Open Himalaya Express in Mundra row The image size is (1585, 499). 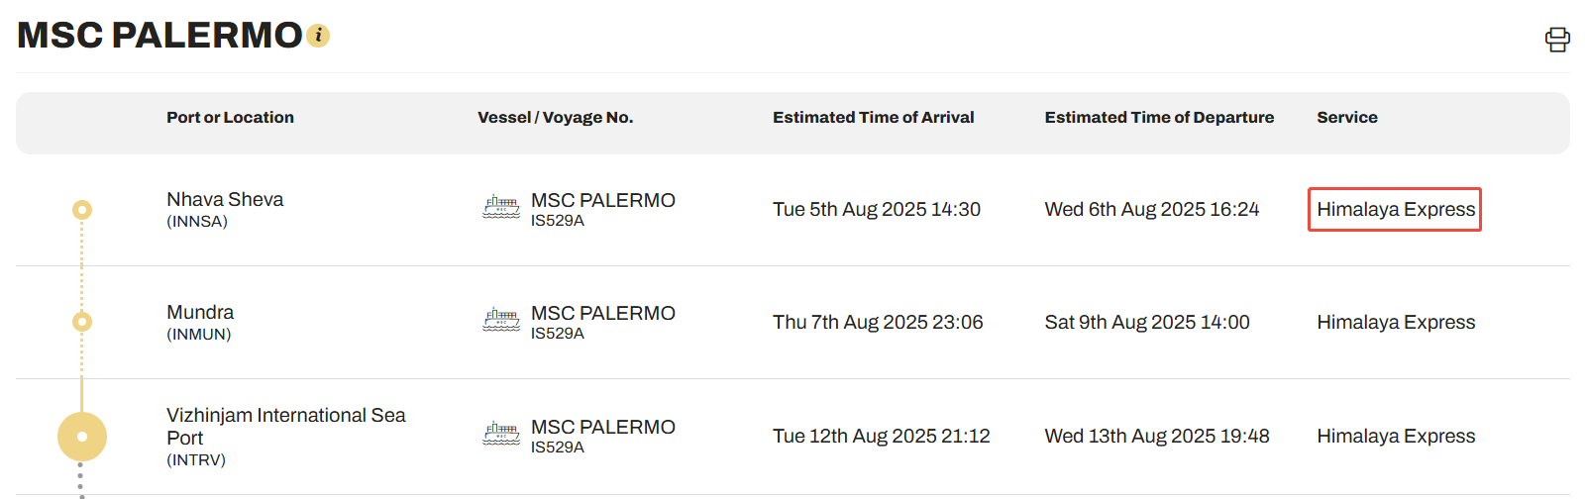1395,323
